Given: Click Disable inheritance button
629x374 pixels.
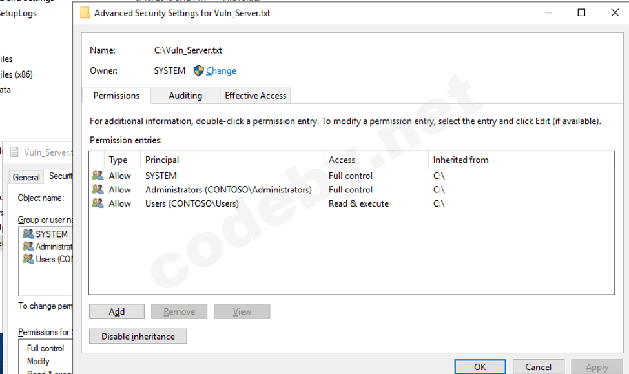Looking at the screenshot, I should coord(138,337).
